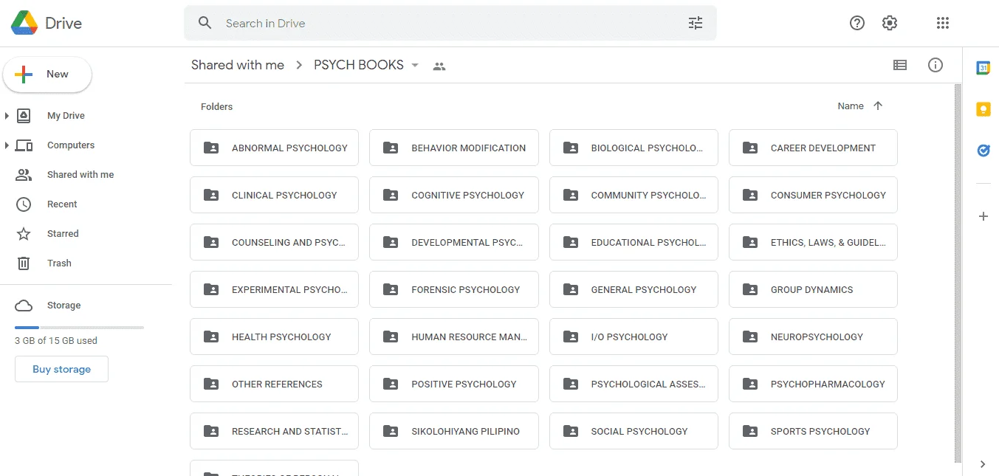Select CONSUMER PSYCHOLOGY folder
Viewport: 999px width, 476px height.
point(813,195)
